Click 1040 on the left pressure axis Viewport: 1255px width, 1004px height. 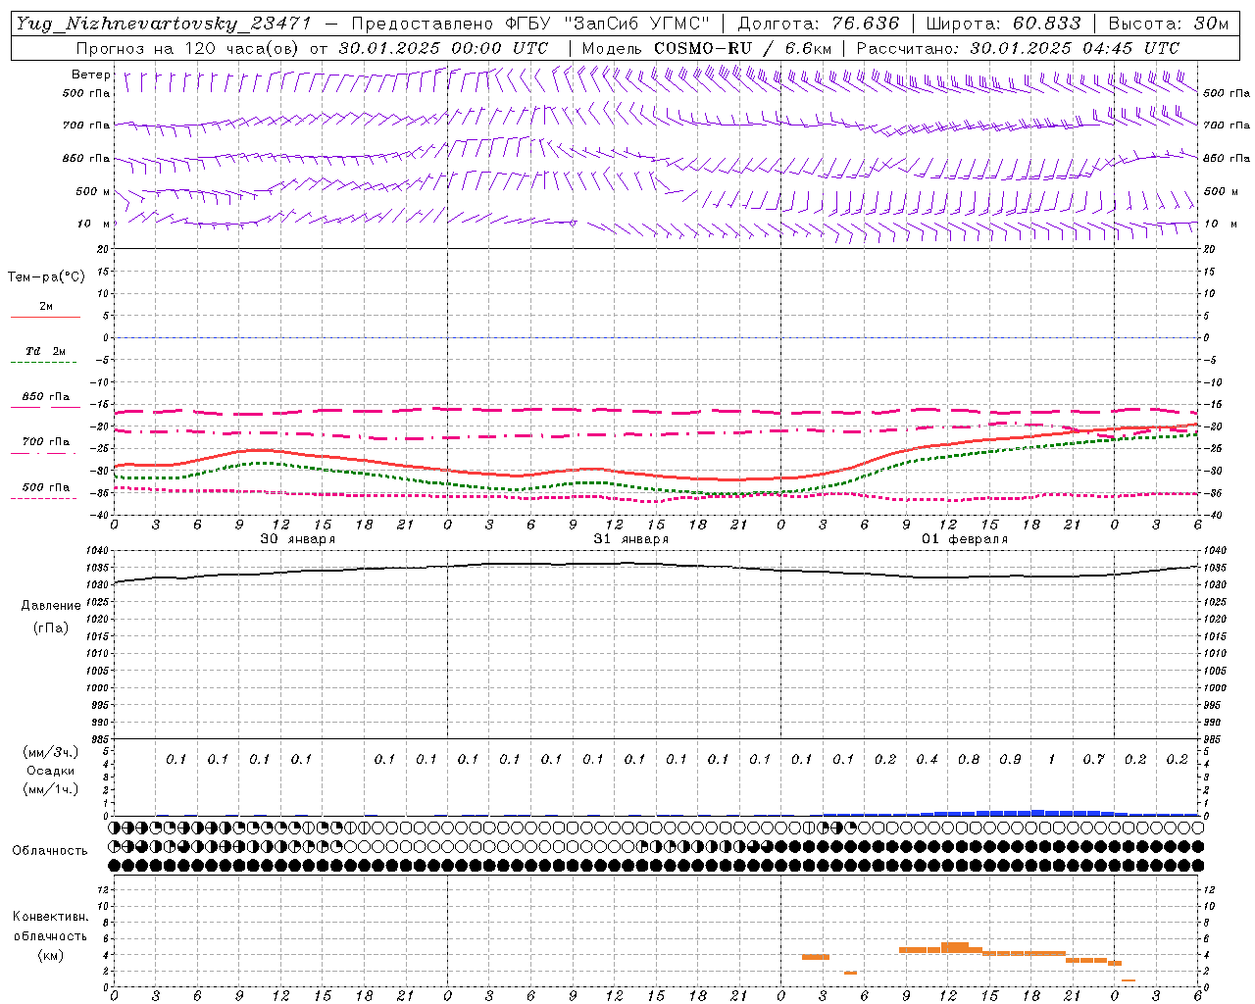[99, 551]
